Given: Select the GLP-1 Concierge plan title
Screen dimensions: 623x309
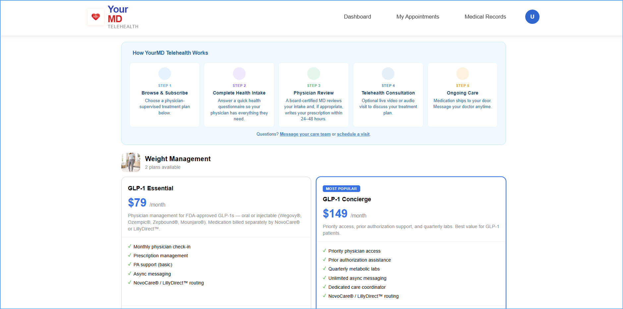Looking at the screenshot, I should pos(347,199).
